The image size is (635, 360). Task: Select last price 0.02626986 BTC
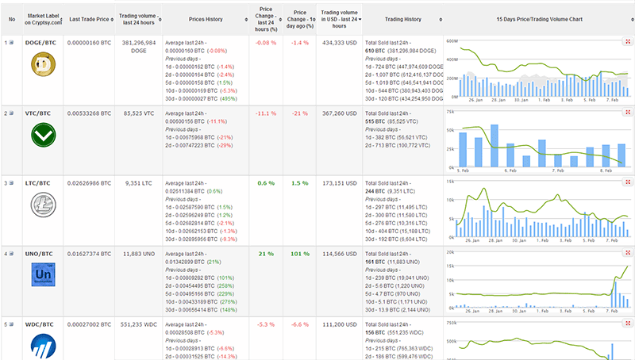coord(89,183)
